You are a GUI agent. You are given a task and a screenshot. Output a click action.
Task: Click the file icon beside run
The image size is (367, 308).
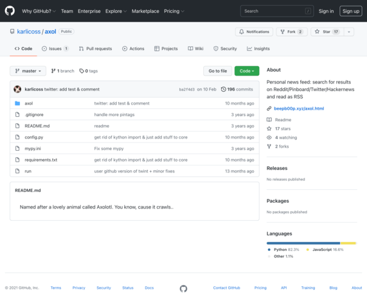[x=17, y=171]
